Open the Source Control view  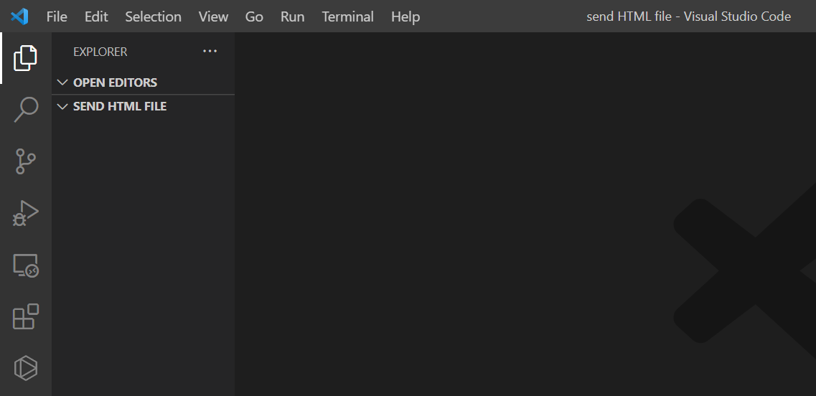[x=25, y=161]
